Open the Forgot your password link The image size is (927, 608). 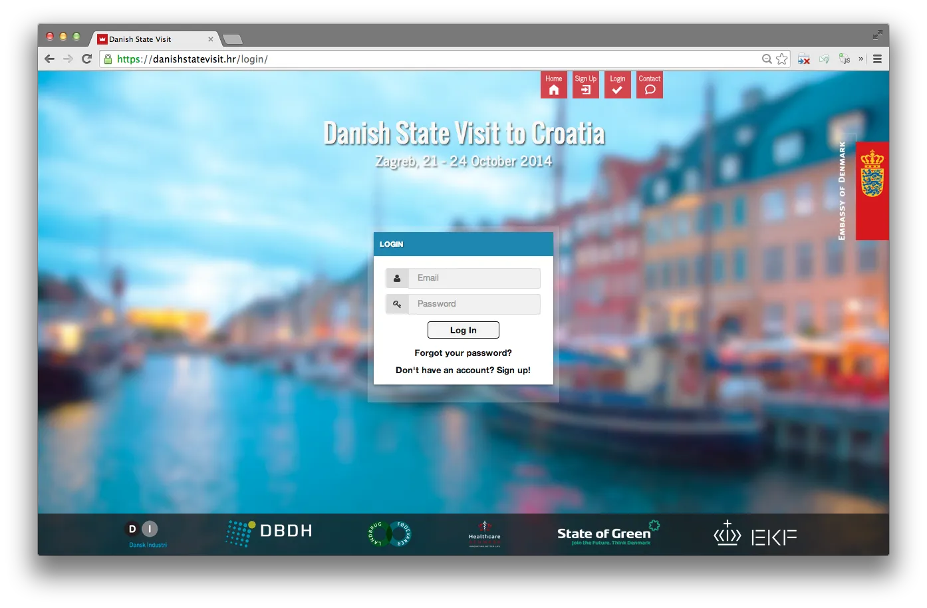tap(463, 353)
